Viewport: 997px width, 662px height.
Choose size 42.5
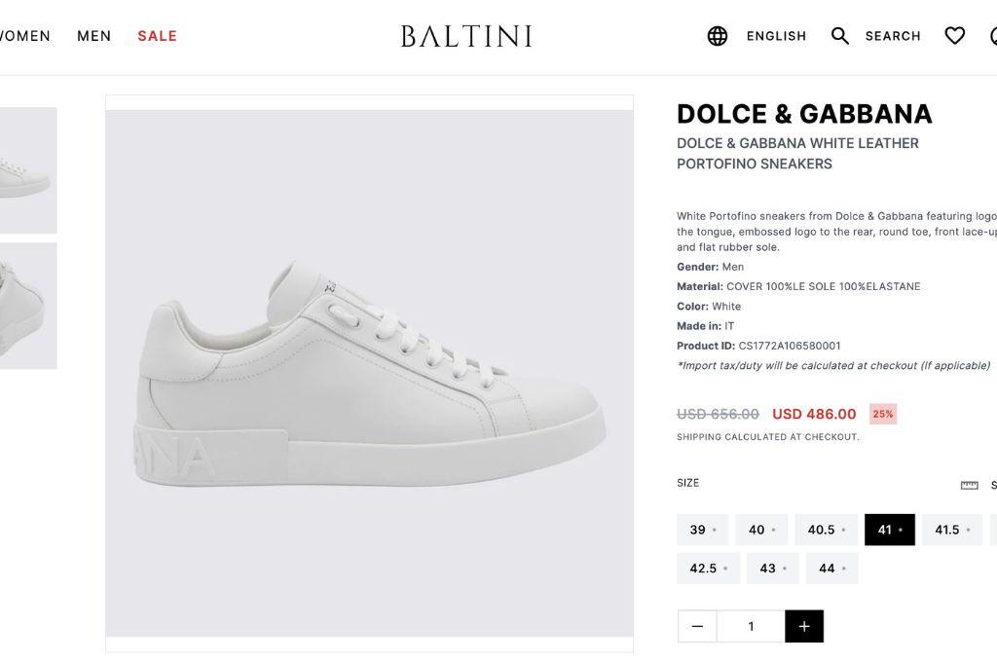click(x=708, y=569)
